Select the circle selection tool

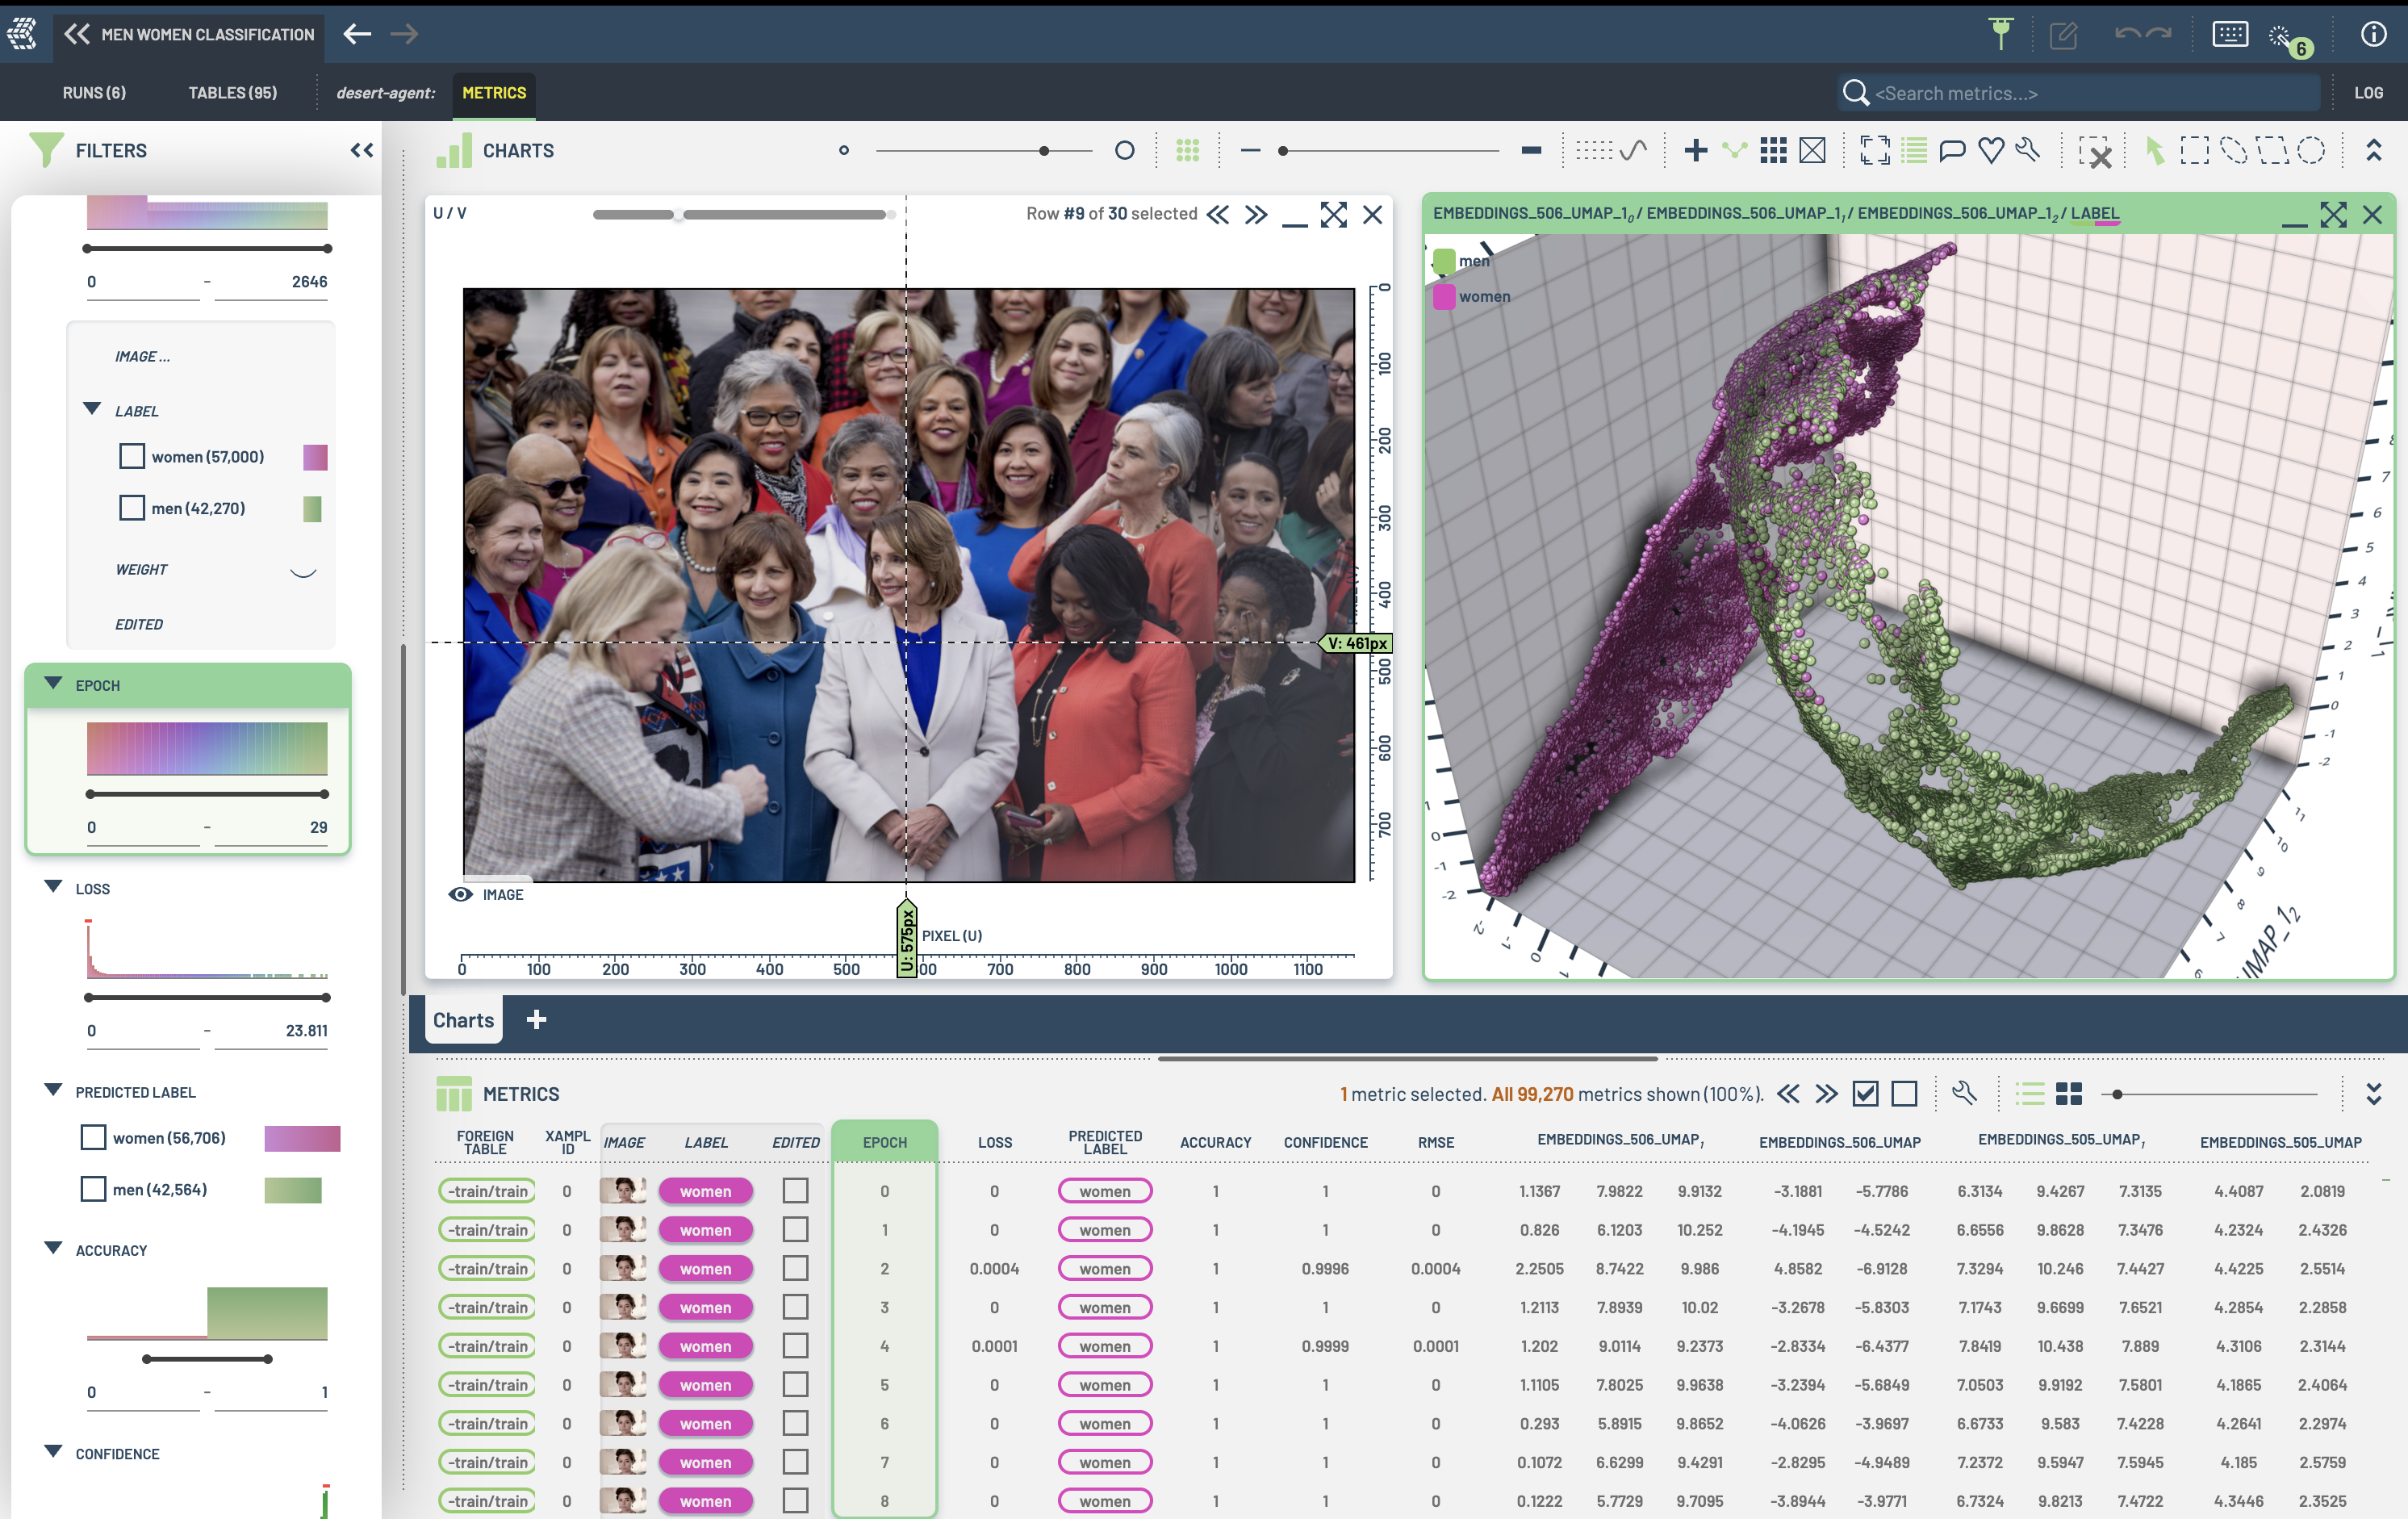coord(2310,151)
